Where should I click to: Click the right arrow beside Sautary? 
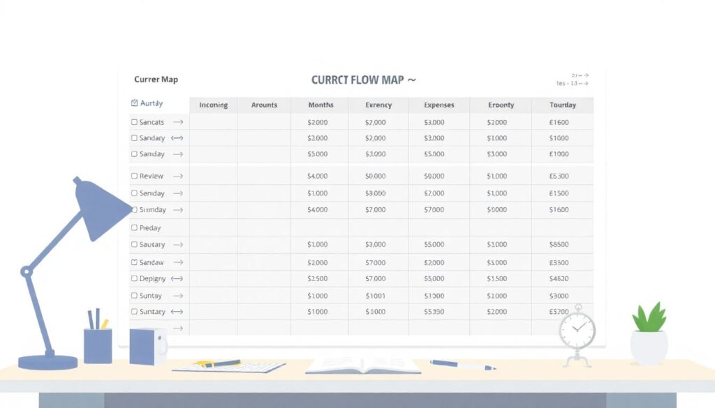178,245
